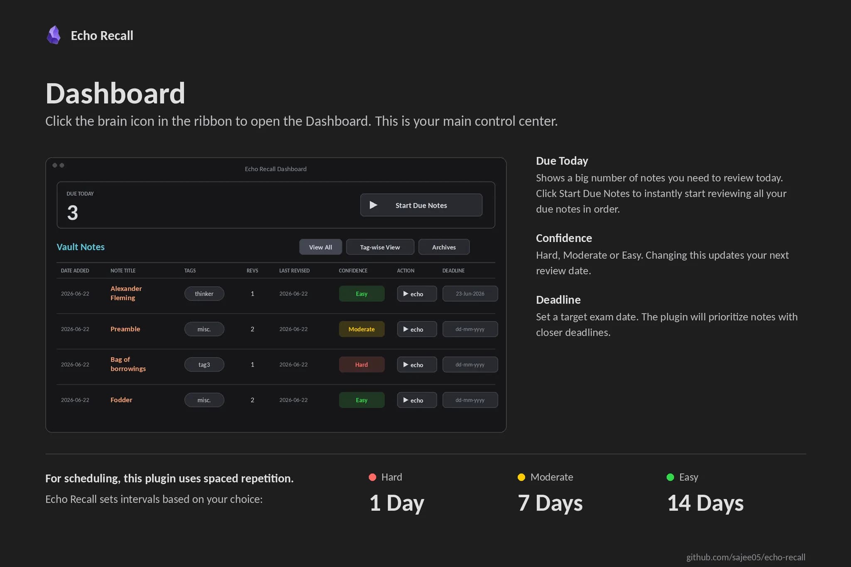Screen dimensions: 851x567
Task: Change Easy confidence for Fodder
Action: (x=362, y=400)
